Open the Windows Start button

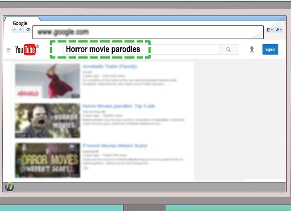tap(9, 187)
